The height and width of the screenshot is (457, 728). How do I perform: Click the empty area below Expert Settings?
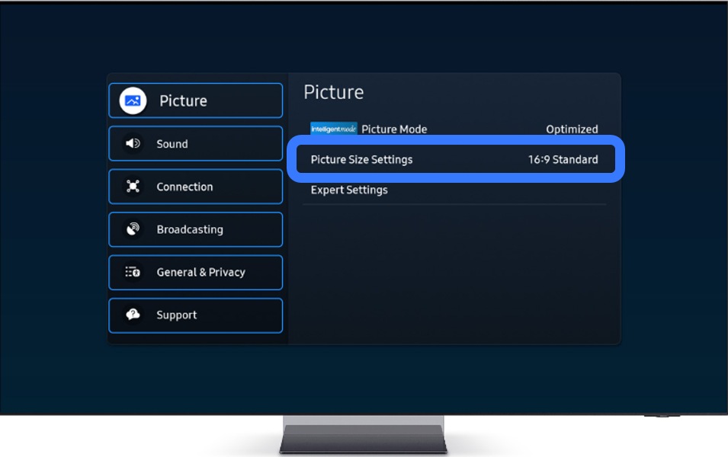click(x=454, y=274)
